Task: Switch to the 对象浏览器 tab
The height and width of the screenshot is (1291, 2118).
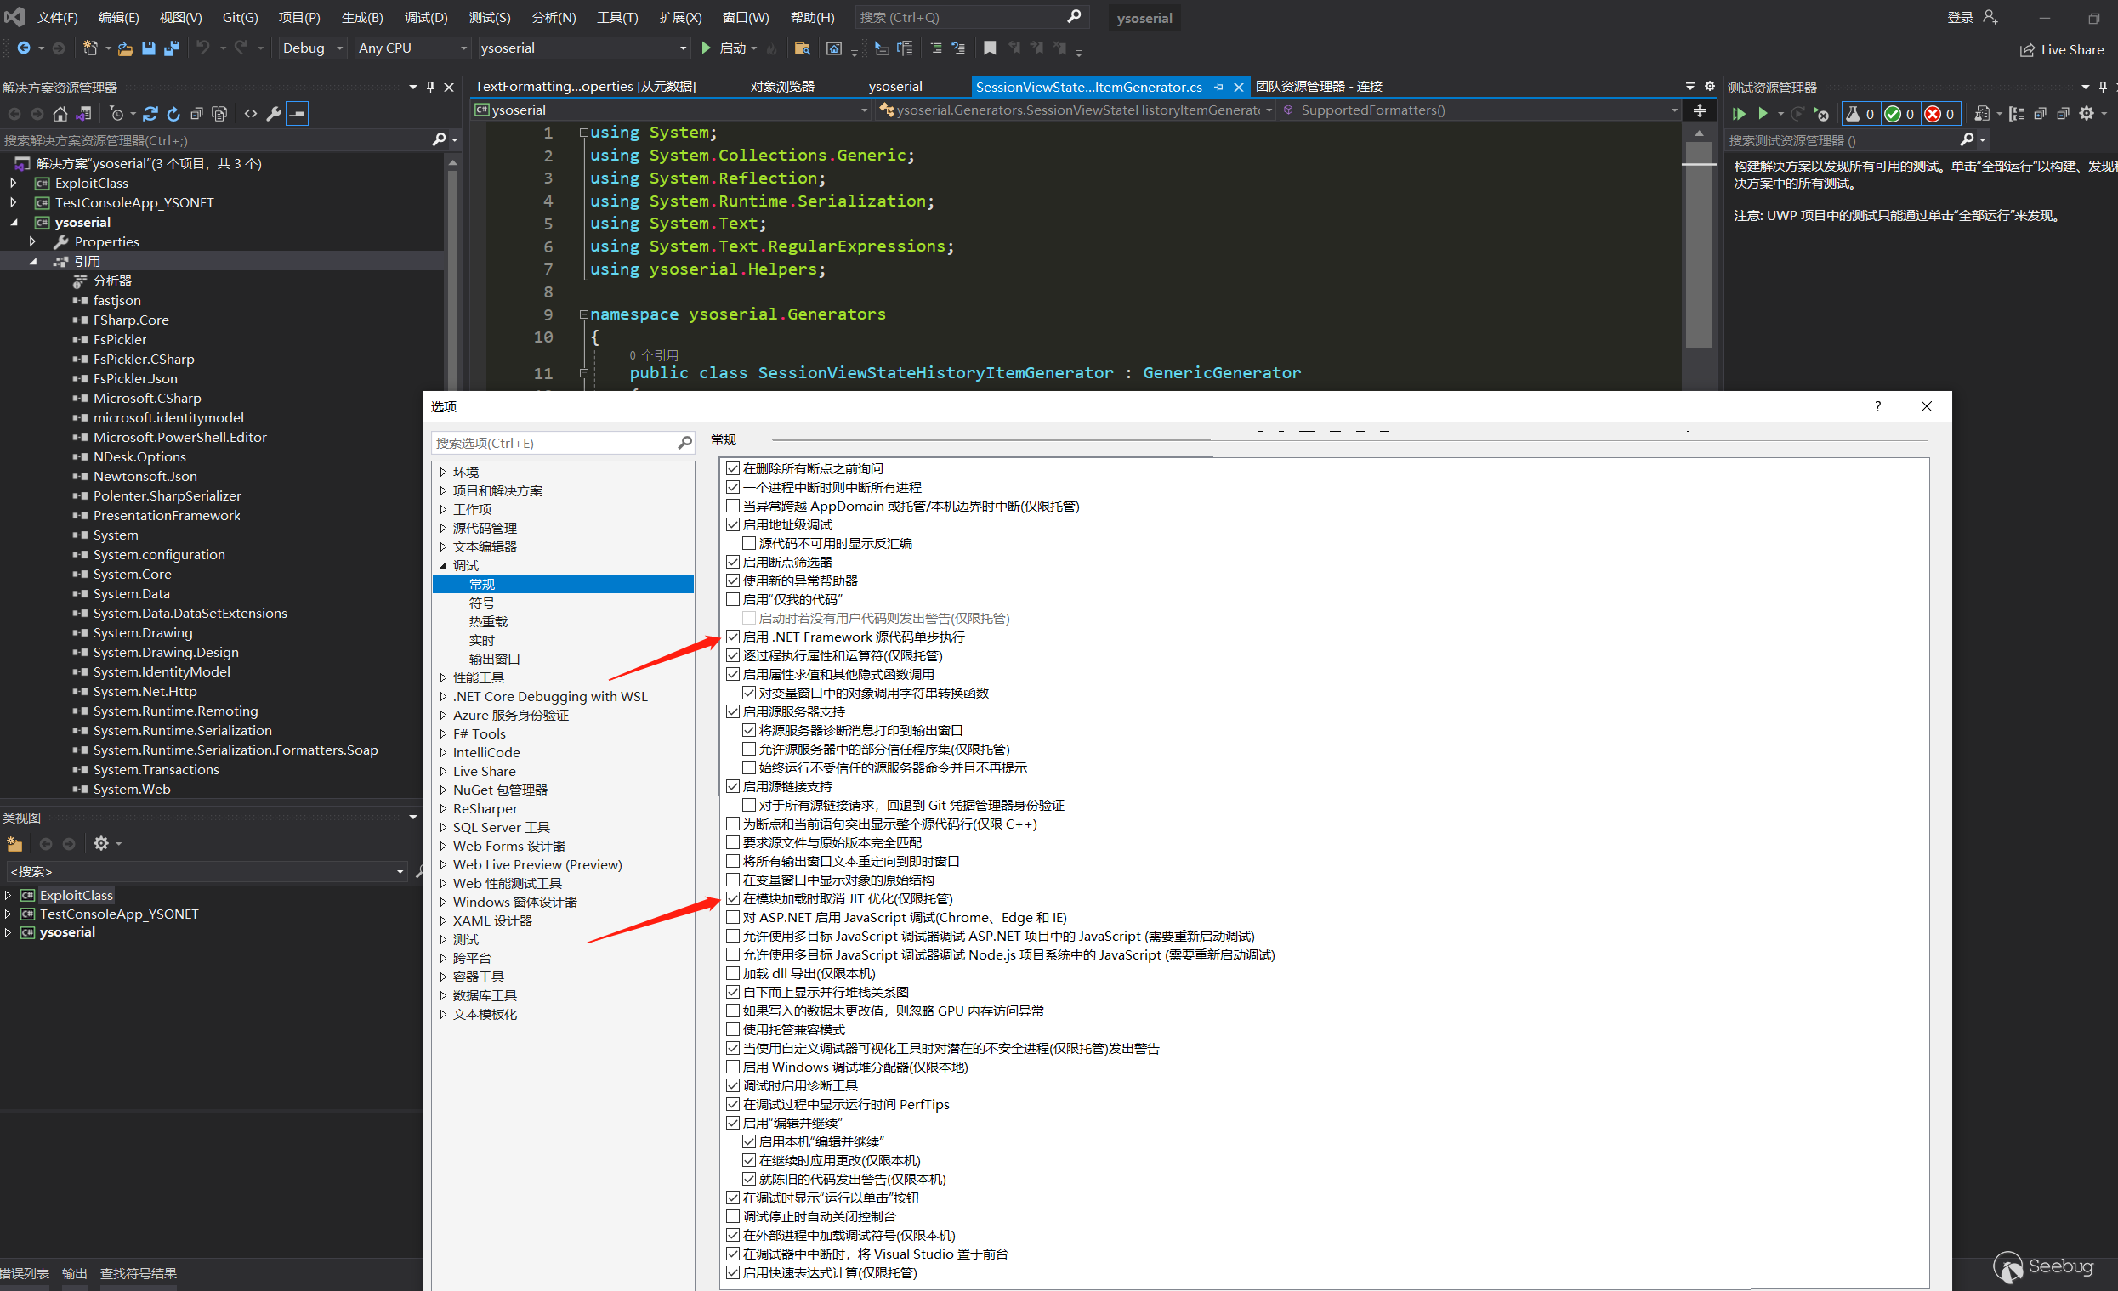Action: point(781,86)
